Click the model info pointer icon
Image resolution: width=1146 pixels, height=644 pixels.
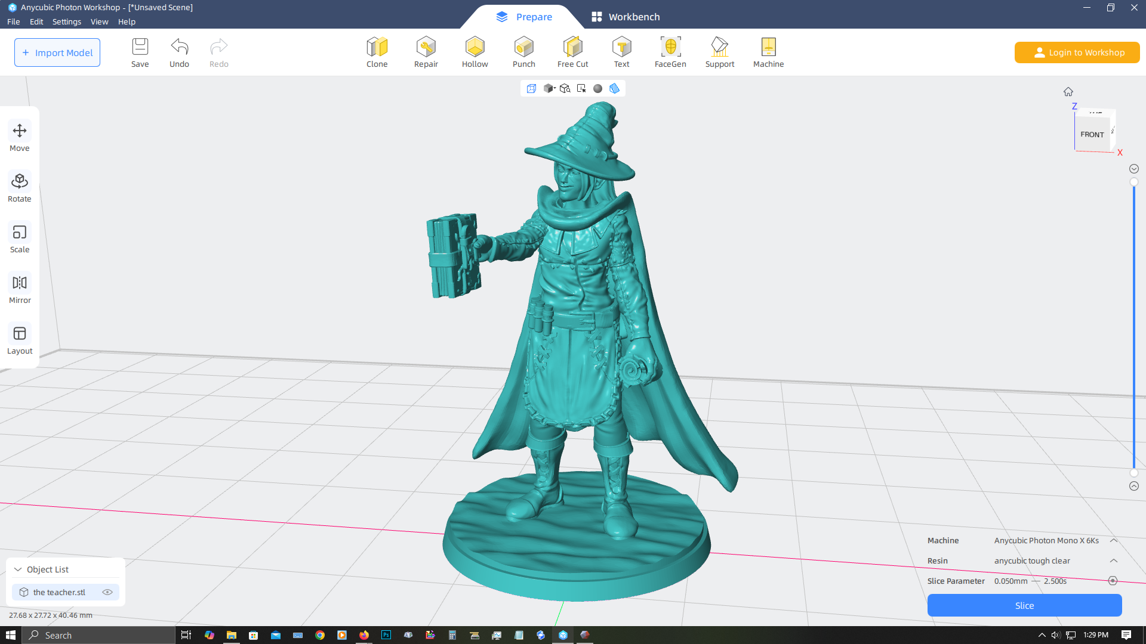(581, 88)
